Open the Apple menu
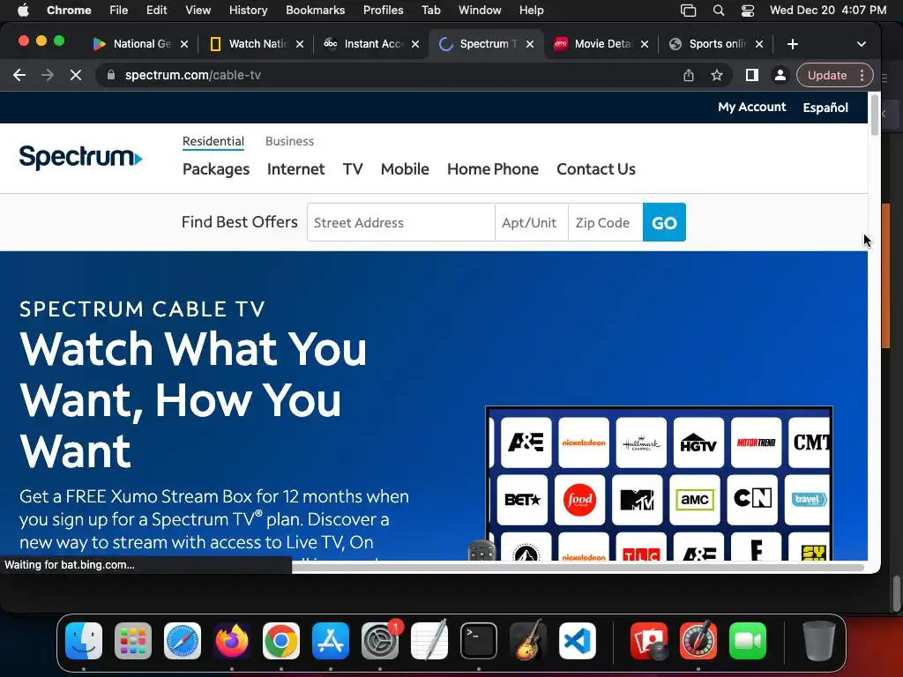The height and width of the screenshot is (677, 903). tap(23, 11)
